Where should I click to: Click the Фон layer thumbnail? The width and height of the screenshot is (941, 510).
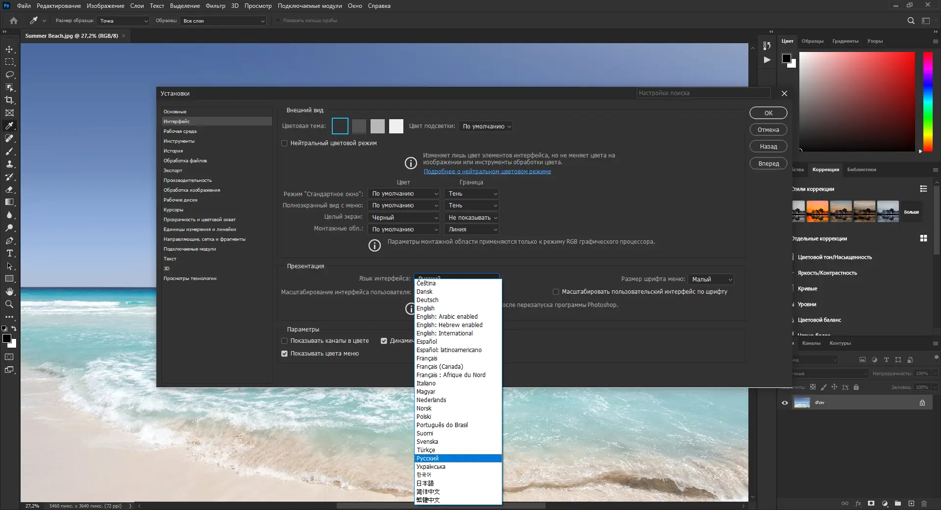802,403
